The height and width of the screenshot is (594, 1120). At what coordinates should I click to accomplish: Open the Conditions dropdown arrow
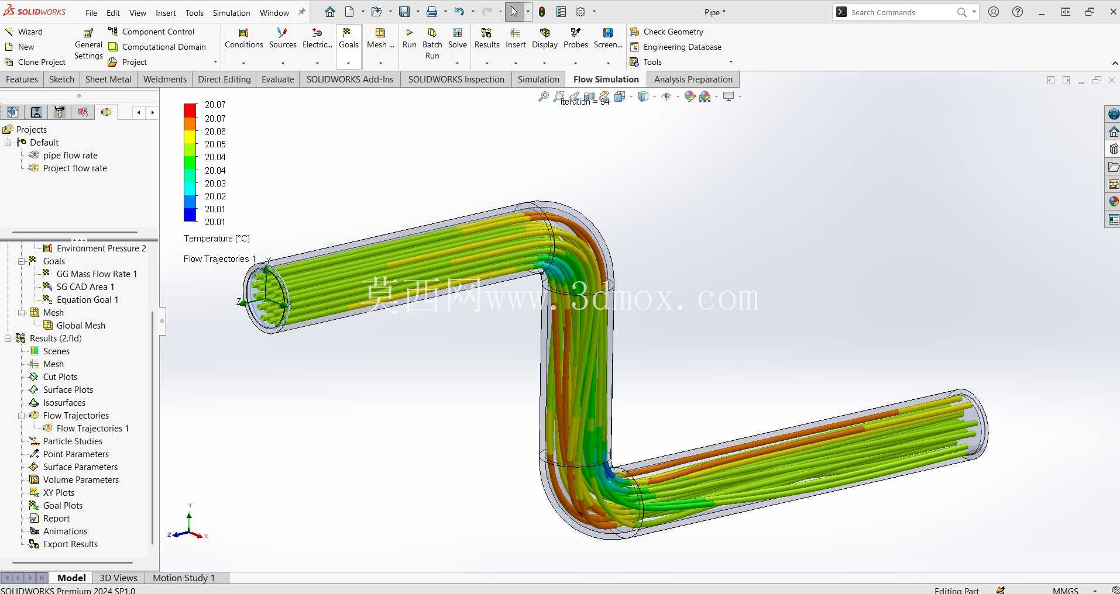243,63
